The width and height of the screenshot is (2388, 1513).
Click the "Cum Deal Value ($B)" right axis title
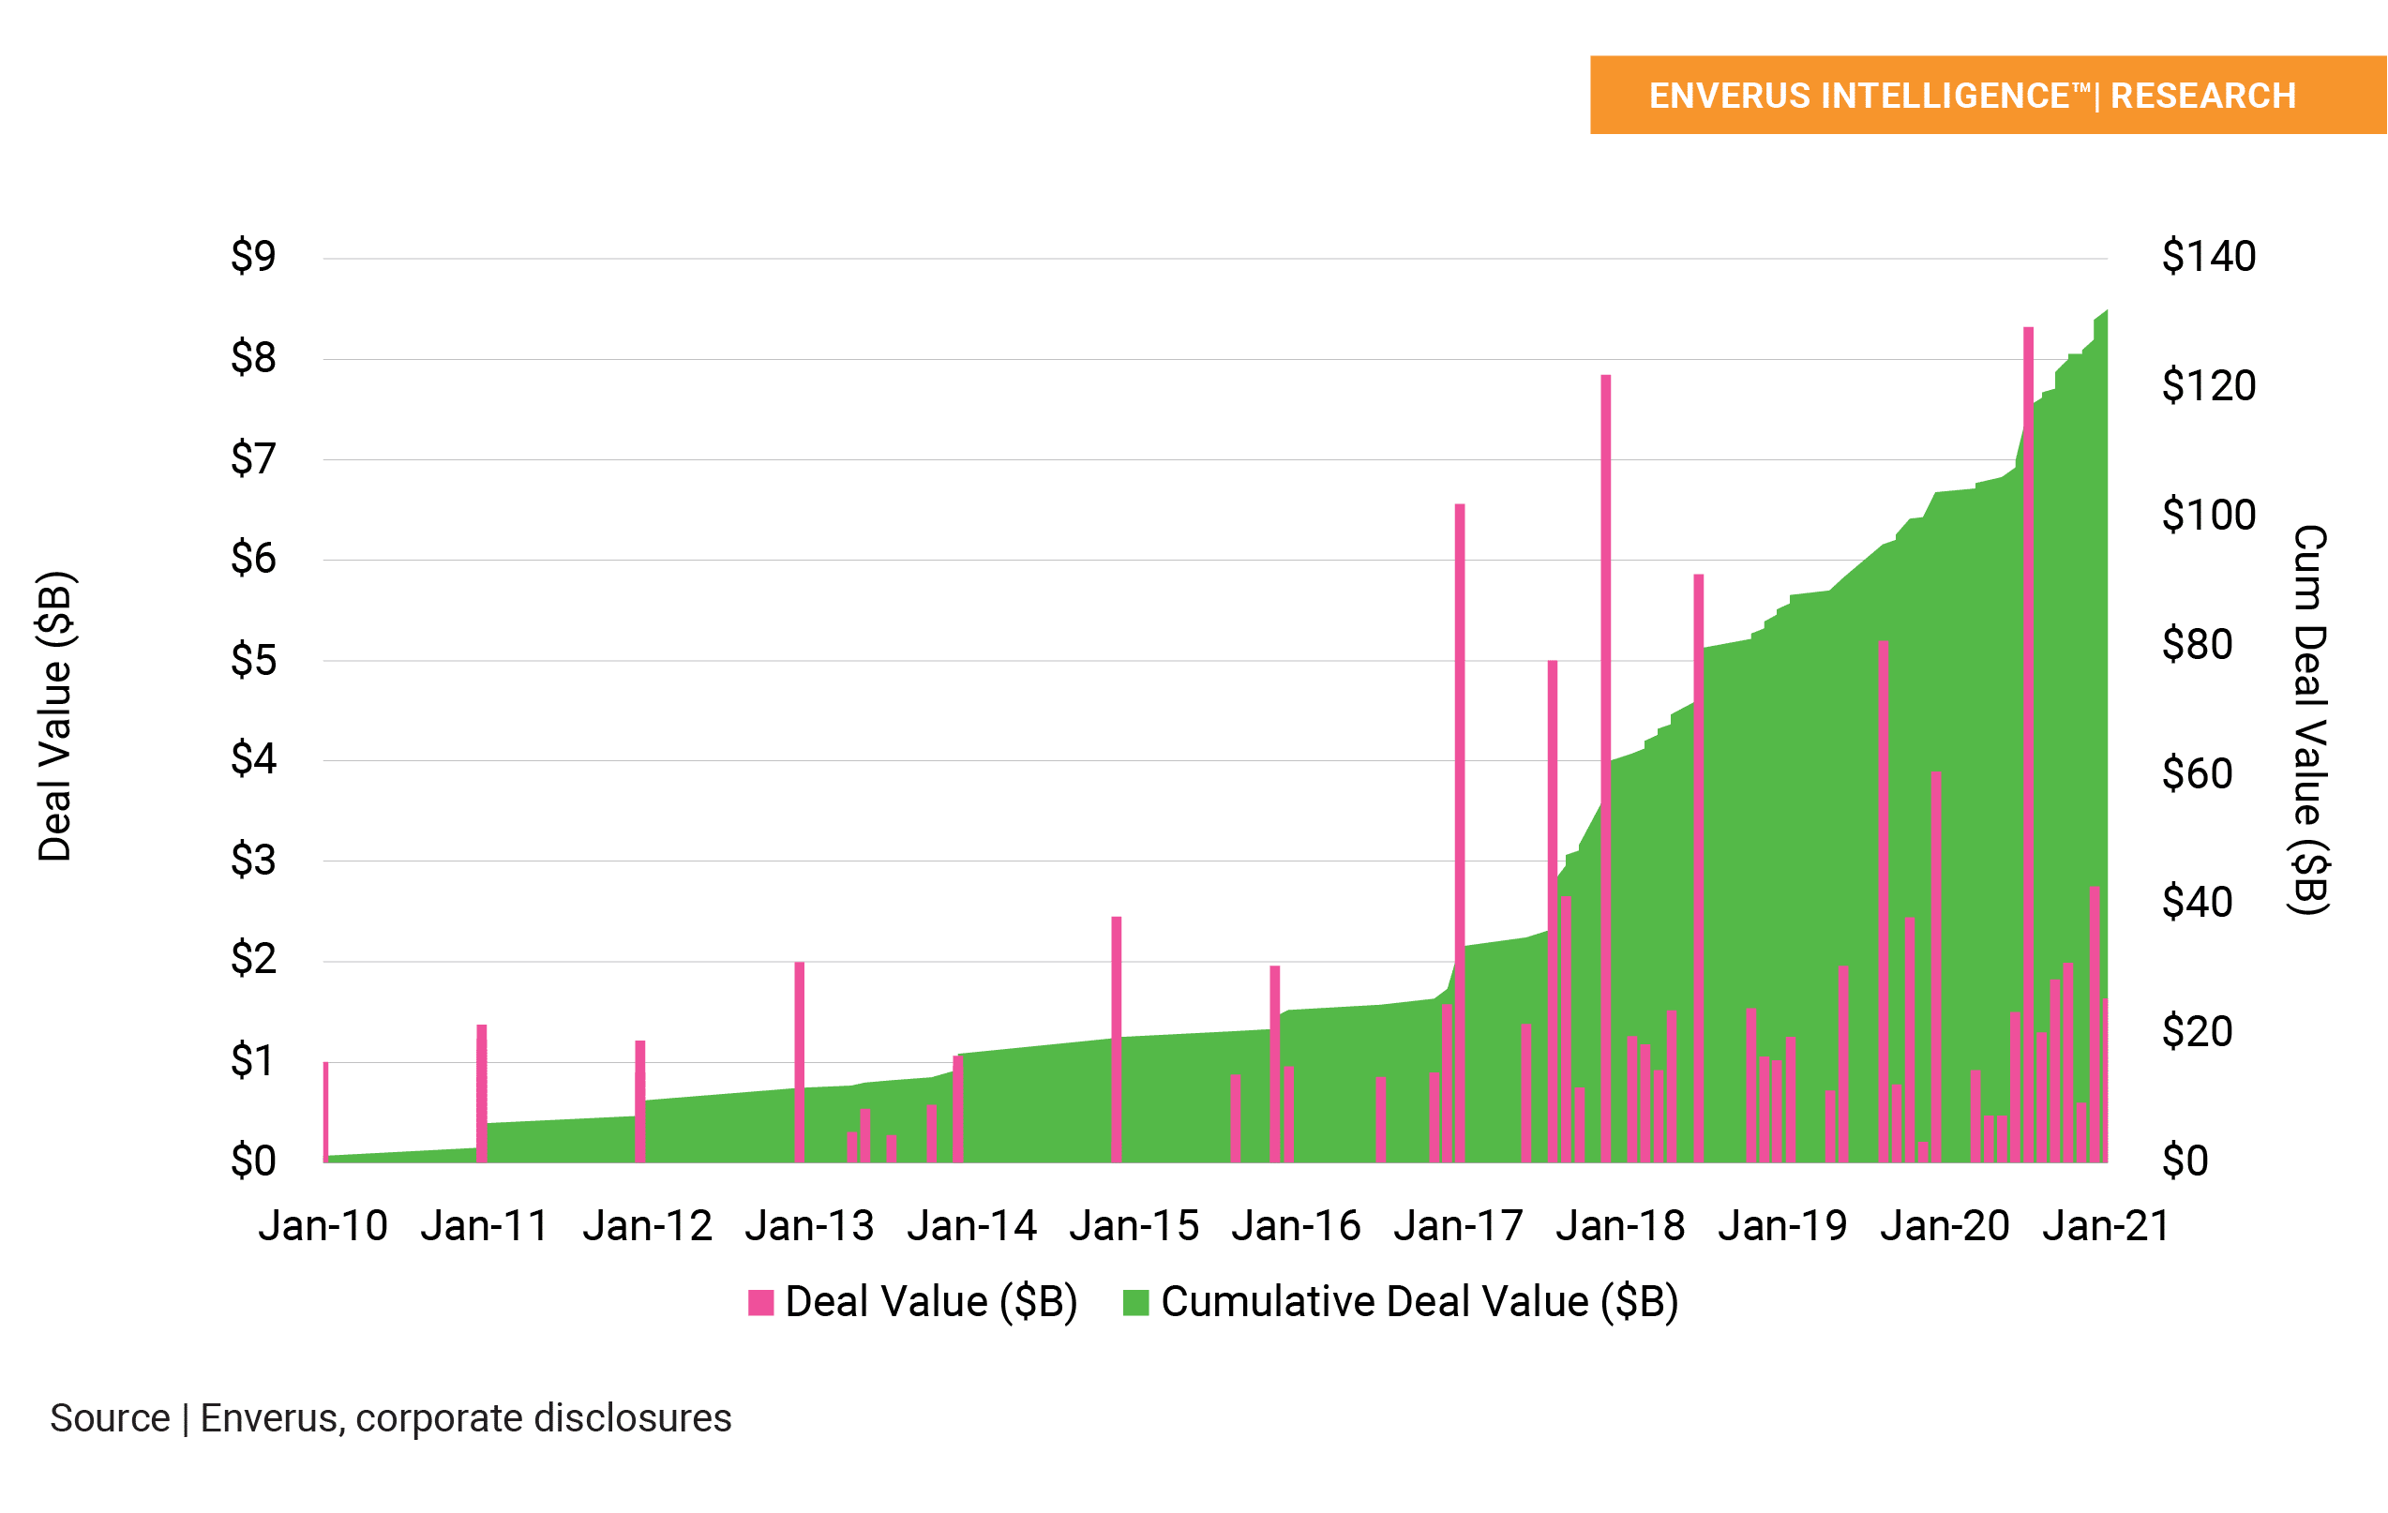[2309, 720]
